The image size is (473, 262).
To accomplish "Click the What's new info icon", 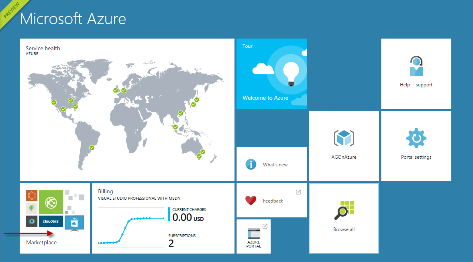I will [x=251, y=164].
